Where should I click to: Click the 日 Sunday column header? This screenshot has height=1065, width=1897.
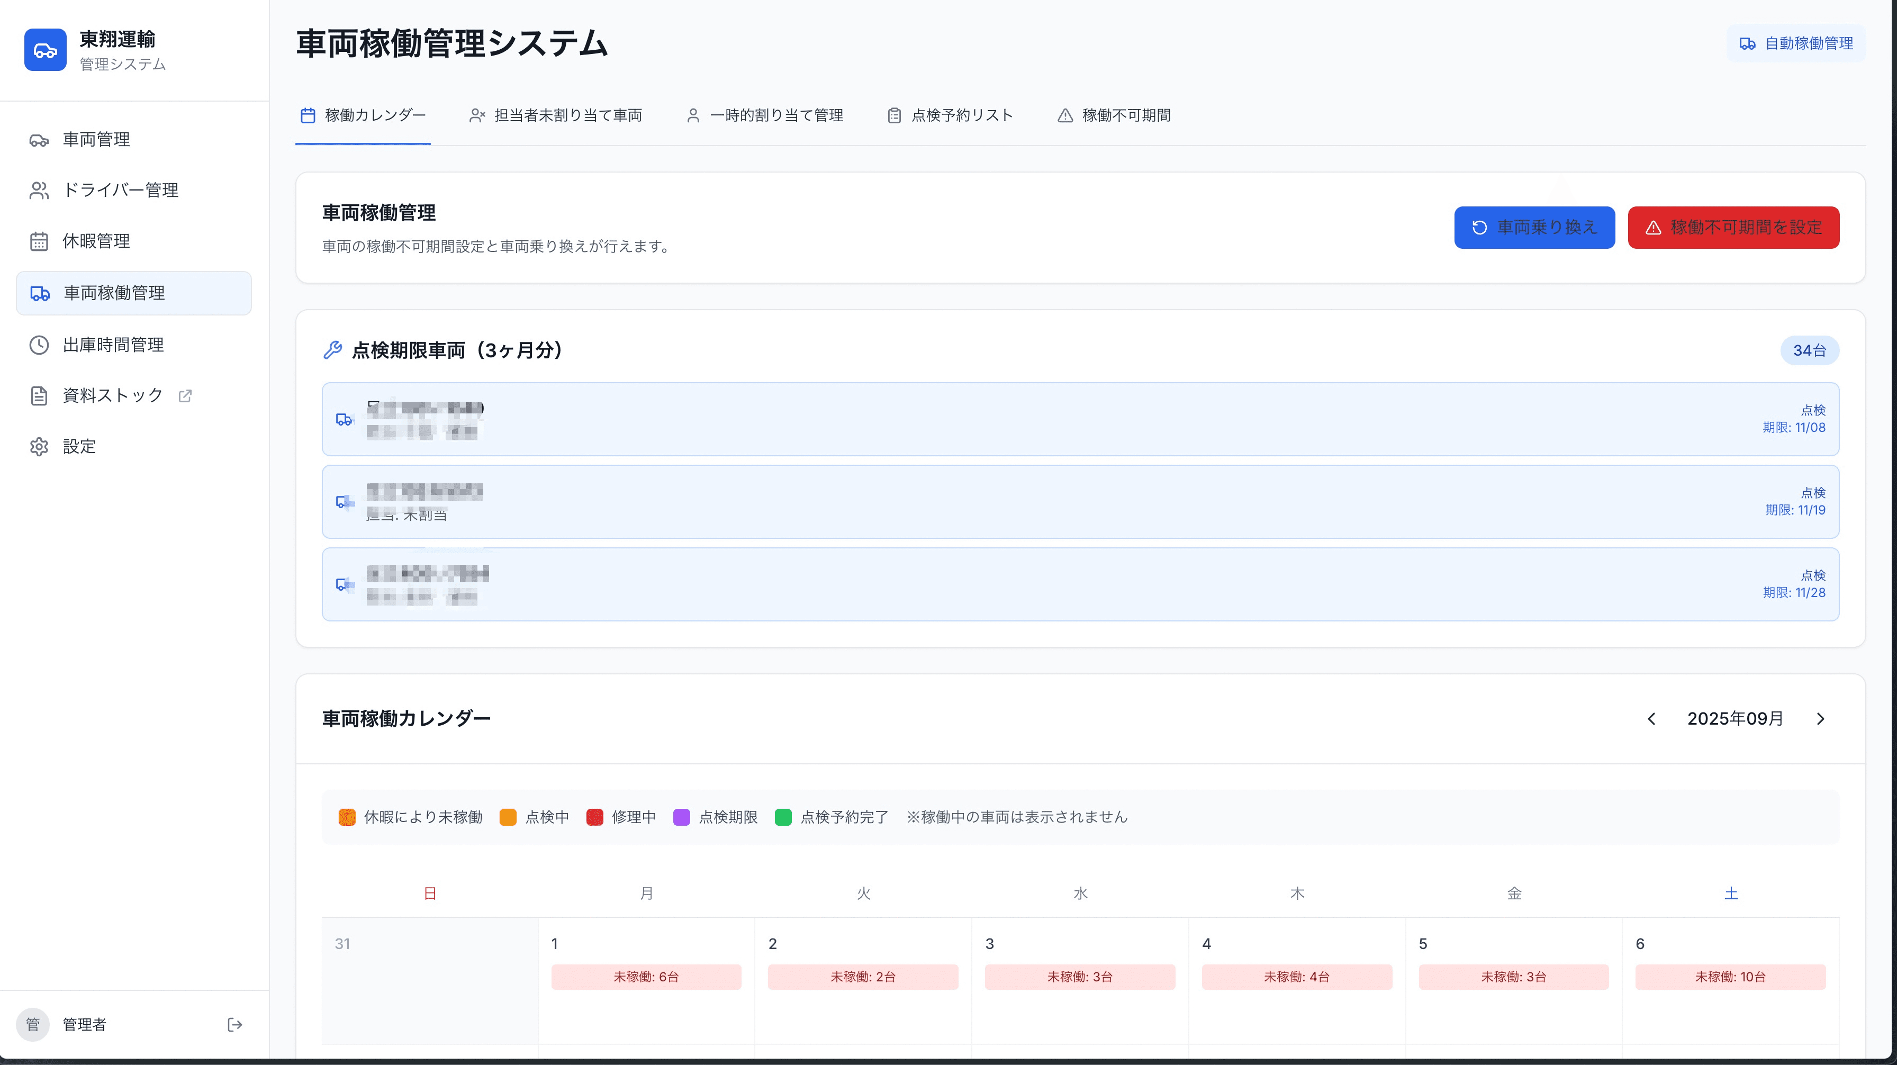pyautogui.click(x=430, y=893)
